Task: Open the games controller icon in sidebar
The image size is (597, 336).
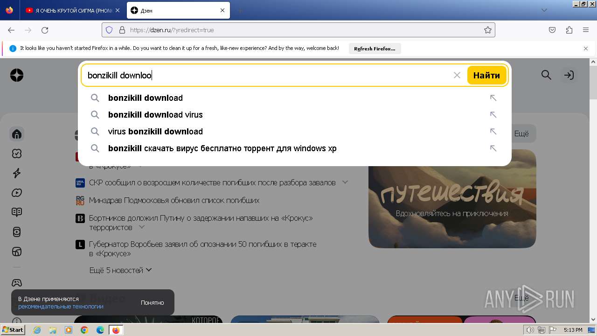Action: 17,283
